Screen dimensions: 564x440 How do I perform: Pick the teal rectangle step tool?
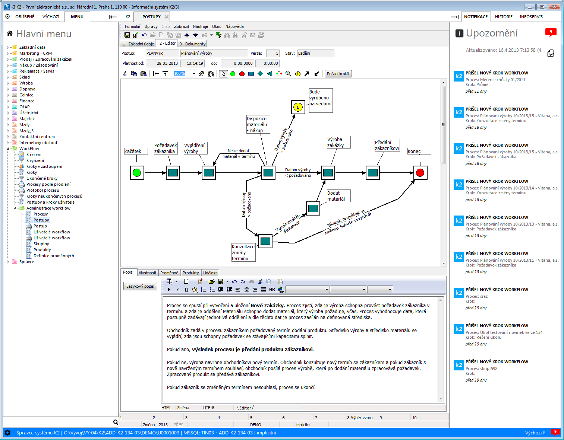click(x=251, y=74)
